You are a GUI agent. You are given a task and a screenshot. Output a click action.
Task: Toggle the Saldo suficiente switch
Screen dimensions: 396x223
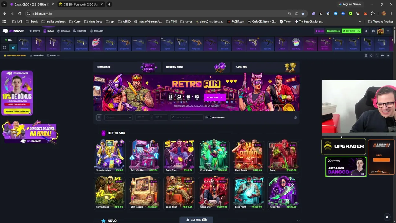[x=208, y=118]
